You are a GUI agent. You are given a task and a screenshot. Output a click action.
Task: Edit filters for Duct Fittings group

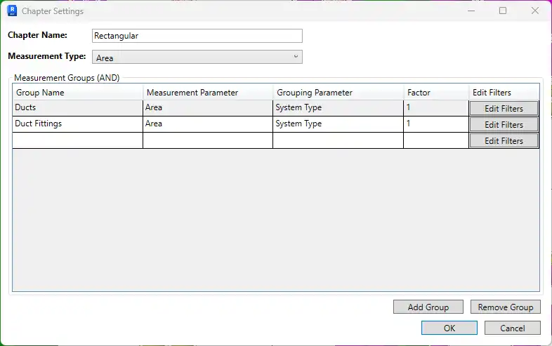[504, 125]
